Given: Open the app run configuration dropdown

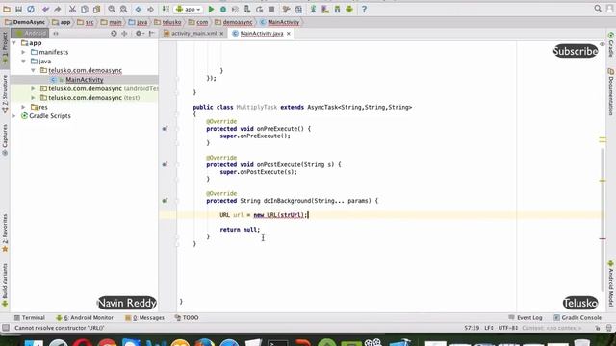Looking at the screenshot, I should pyautogui.click(x=189, y=9).
